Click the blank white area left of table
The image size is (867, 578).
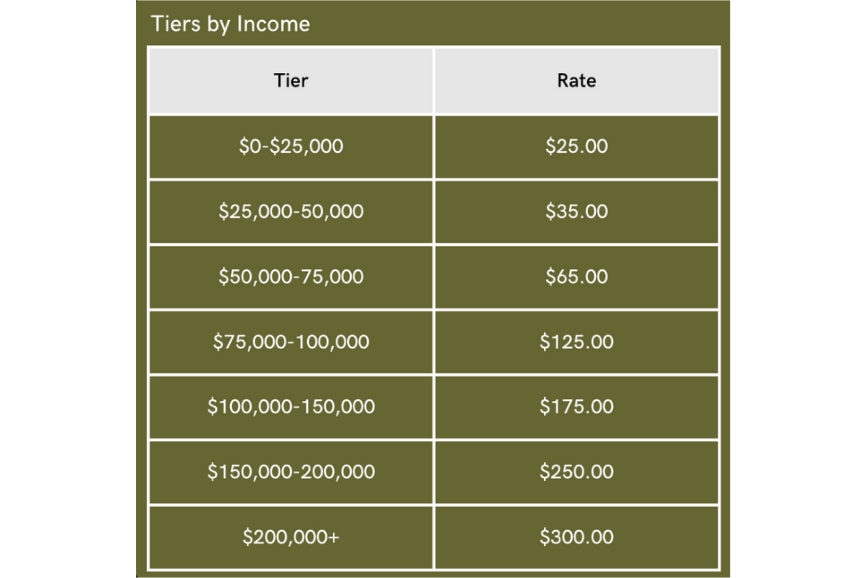coord(67,289)
